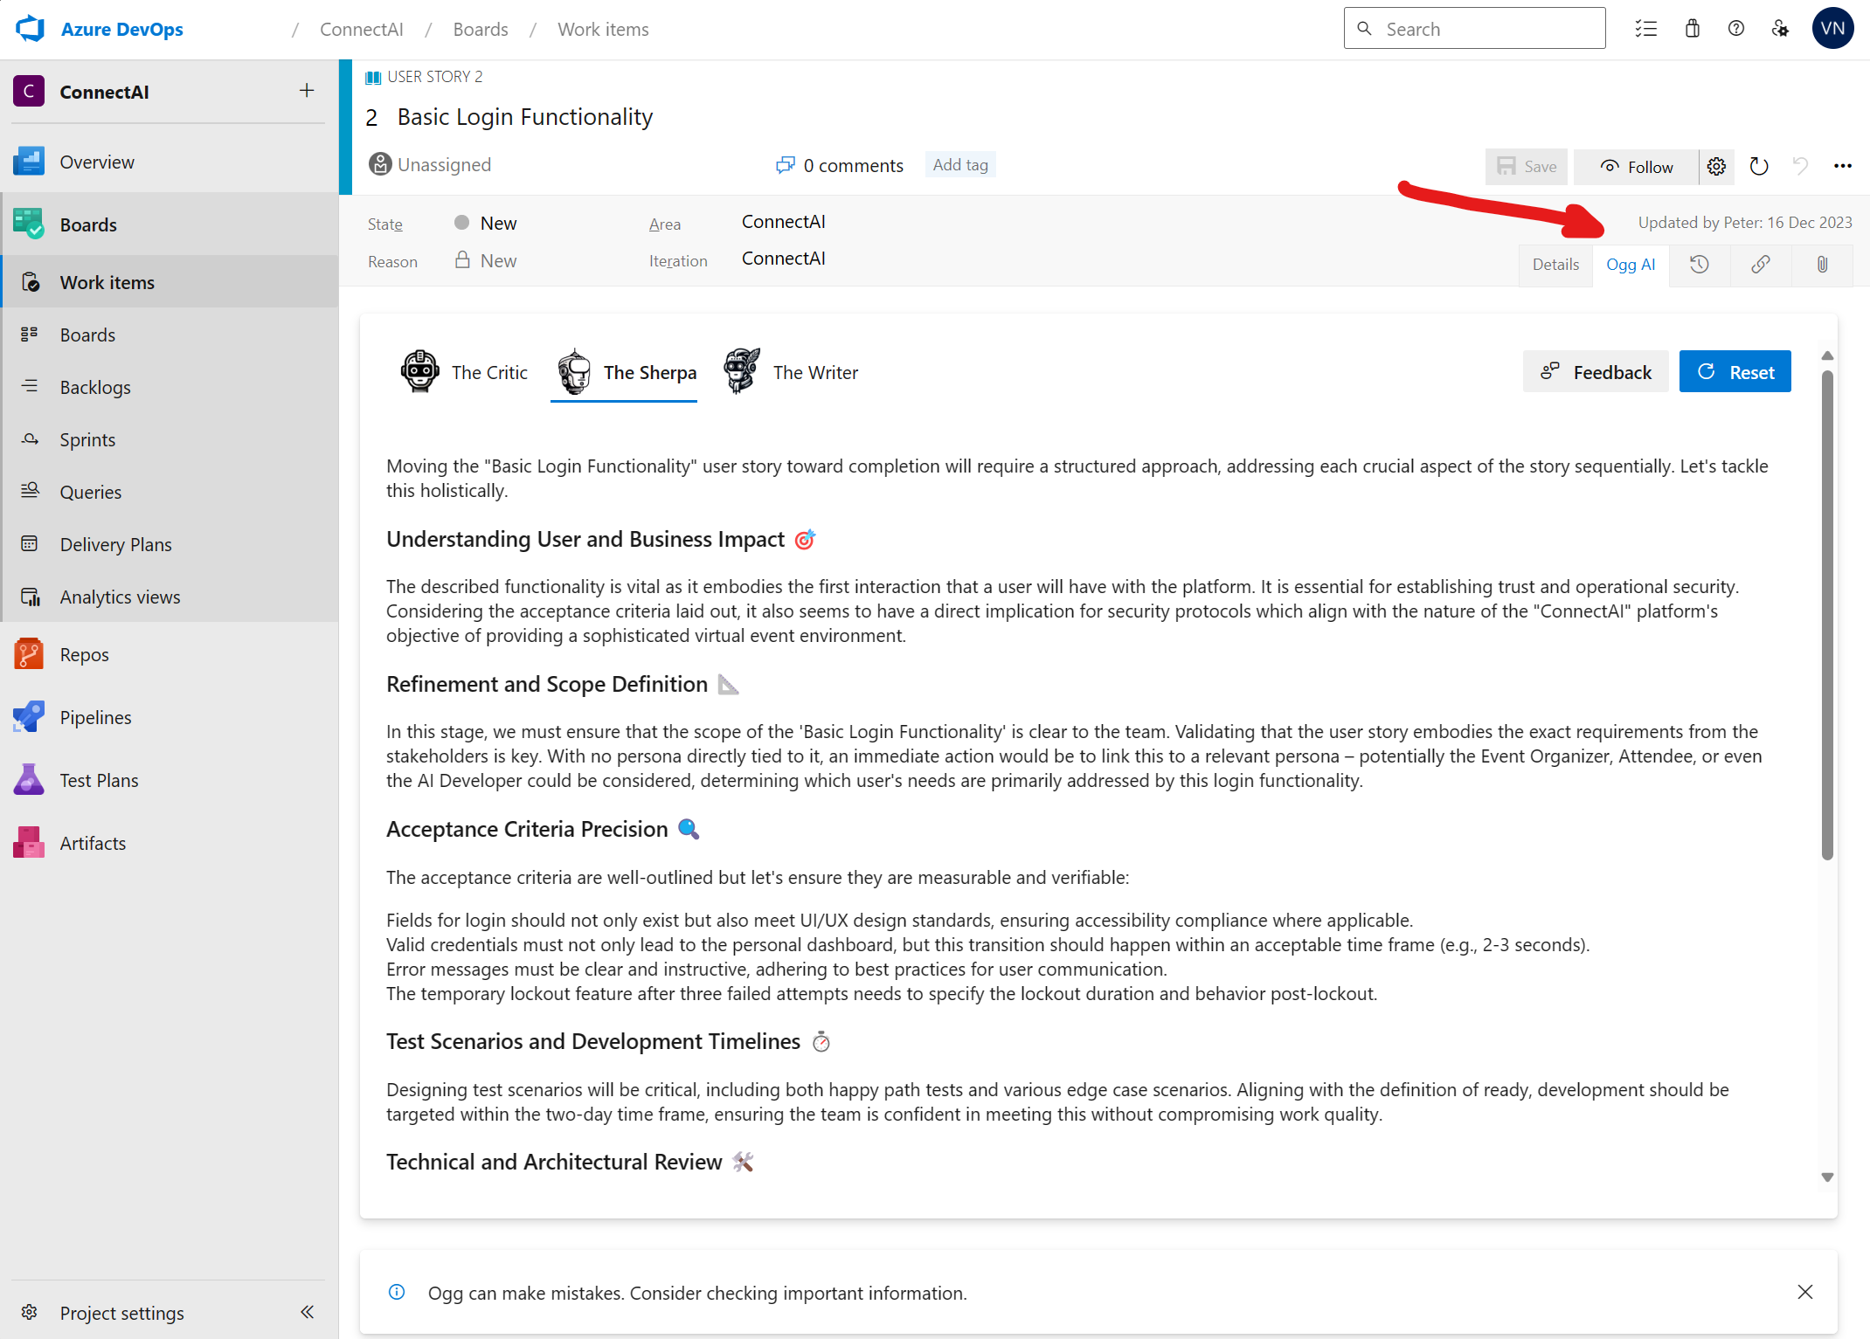Scroll down in the content panel

[1828, 1177]
